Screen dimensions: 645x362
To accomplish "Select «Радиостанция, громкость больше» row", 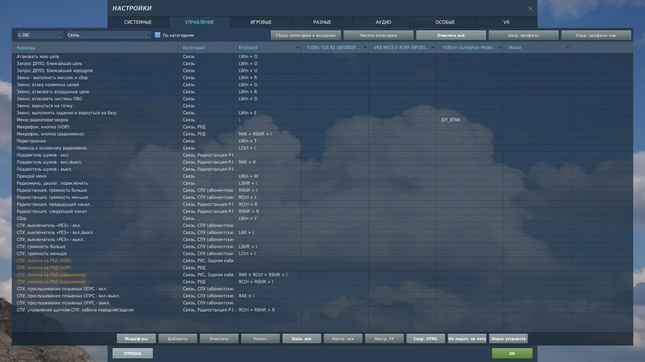I will click(x=322, y=190).
